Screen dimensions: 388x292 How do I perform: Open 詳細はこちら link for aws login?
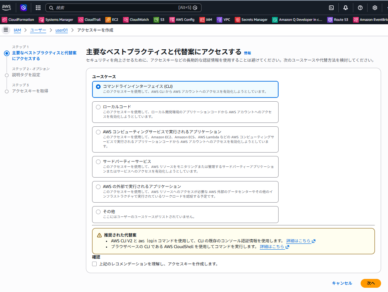(298, 241)
